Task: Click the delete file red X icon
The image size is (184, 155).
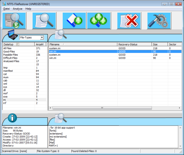Action: (x=129, y=20)
